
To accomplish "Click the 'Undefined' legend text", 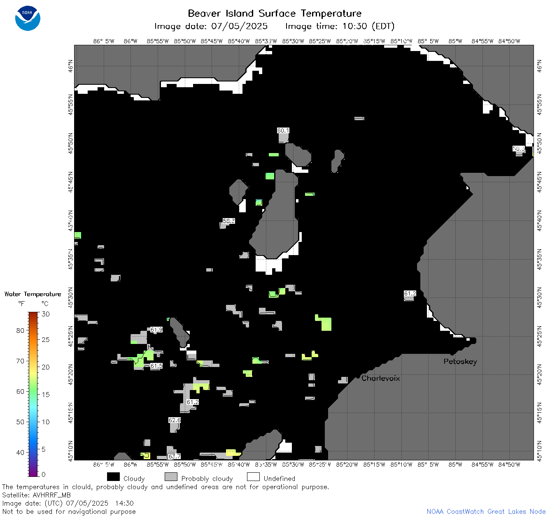I will (280, 479).
